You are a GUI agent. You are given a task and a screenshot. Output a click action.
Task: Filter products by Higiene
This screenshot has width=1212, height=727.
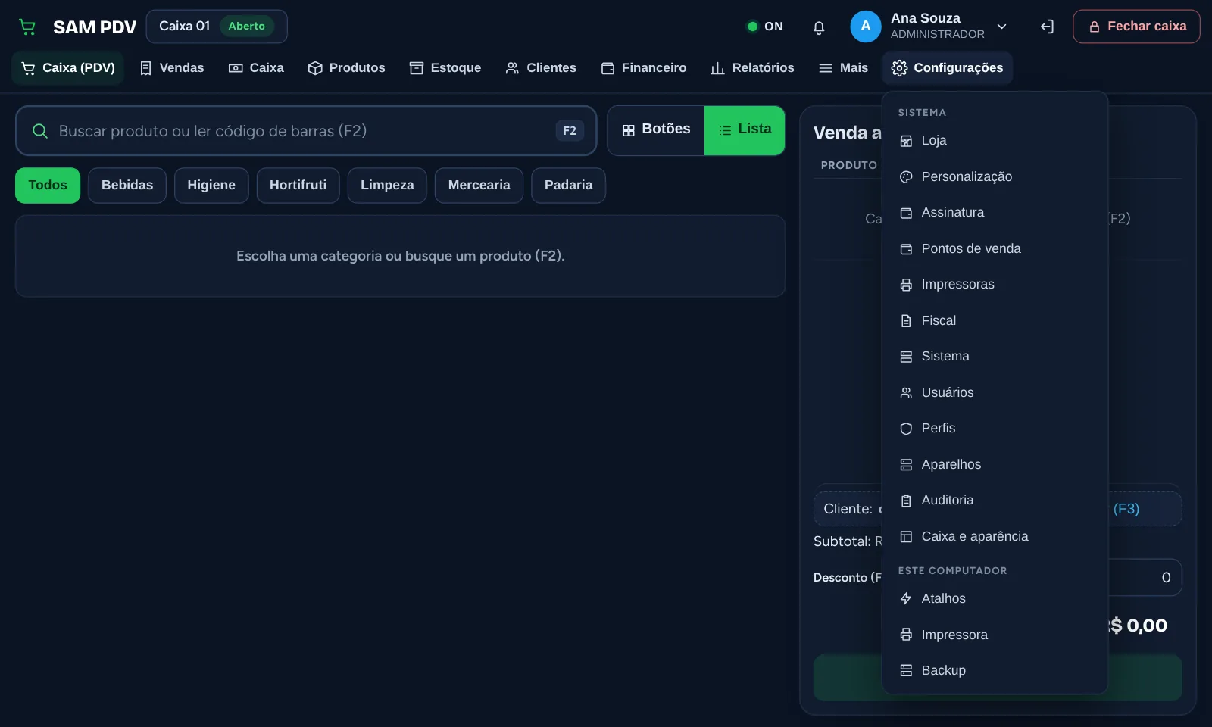(x=211, y=186)
